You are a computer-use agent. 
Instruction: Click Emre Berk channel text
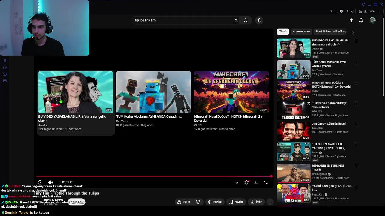pos(317,128)
